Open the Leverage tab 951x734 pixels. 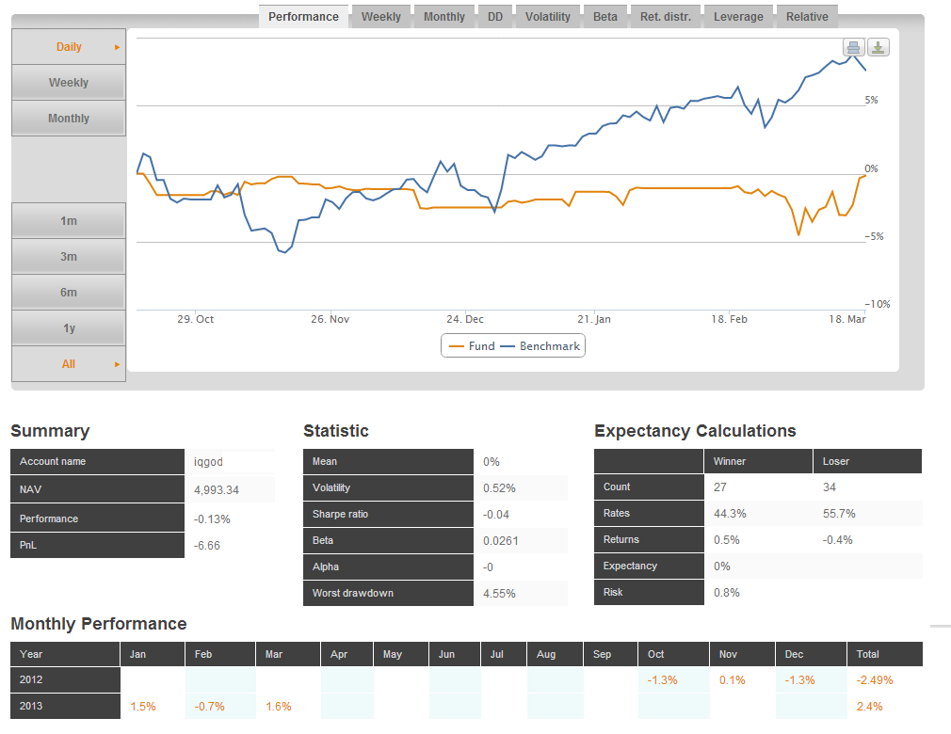tap(738, 17)
